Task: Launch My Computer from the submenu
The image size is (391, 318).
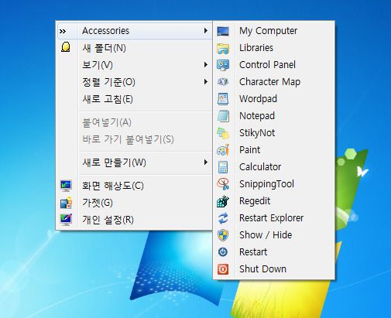Action: 274,31
